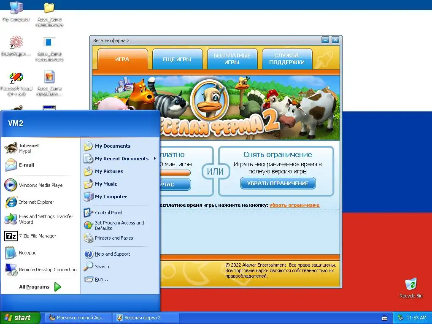
Task: Open E-mail in Start menu
Action: 40,165
